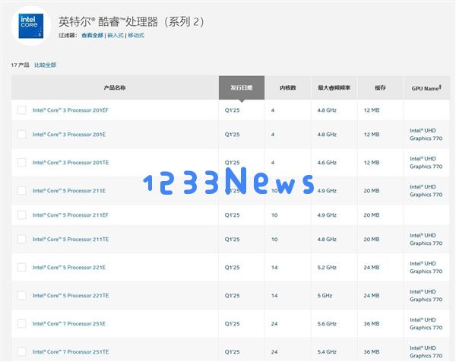Click the 201EF row Q1'25 date
The width and height of the screenshot is (456, 362).
click(x=232, y=110)
